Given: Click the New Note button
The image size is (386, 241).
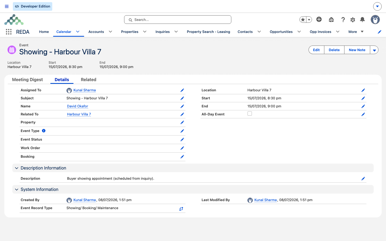Looking at the screenshot, I should pyautogui.click(x=357, y=50).
